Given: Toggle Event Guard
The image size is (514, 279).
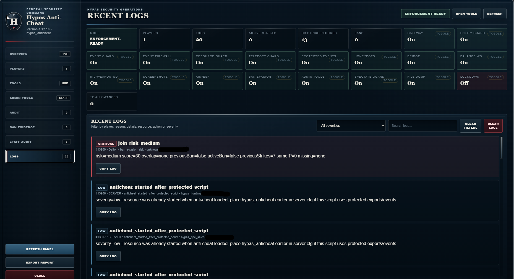Looking at the screenshot, I should 125,57.
